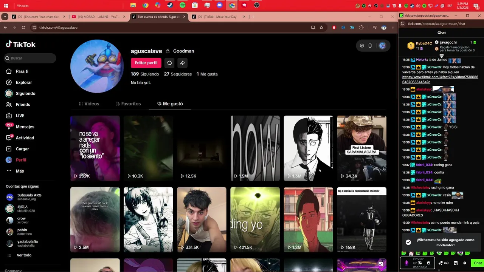The height and width of the screenshot is (272, 484).
Task: Focus the Buscar search field
Action: (30, 58)
